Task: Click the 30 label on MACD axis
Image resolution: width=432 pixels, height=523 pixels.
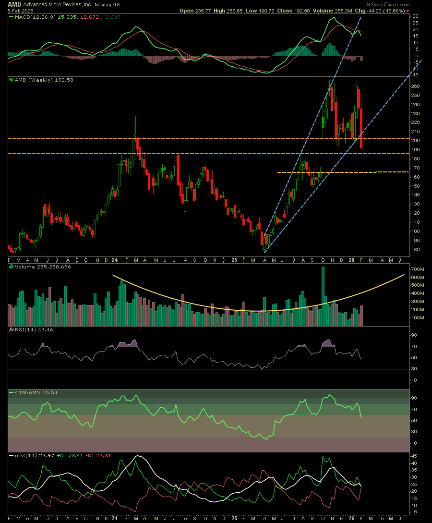Action: point(415,16)
